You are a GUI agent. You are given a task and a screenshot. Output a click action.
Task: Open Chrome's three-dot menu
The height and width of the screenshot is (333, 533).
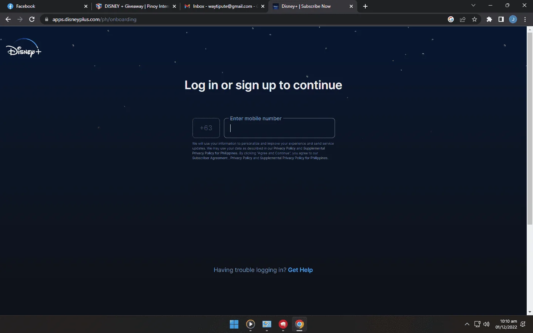[525, 19]
